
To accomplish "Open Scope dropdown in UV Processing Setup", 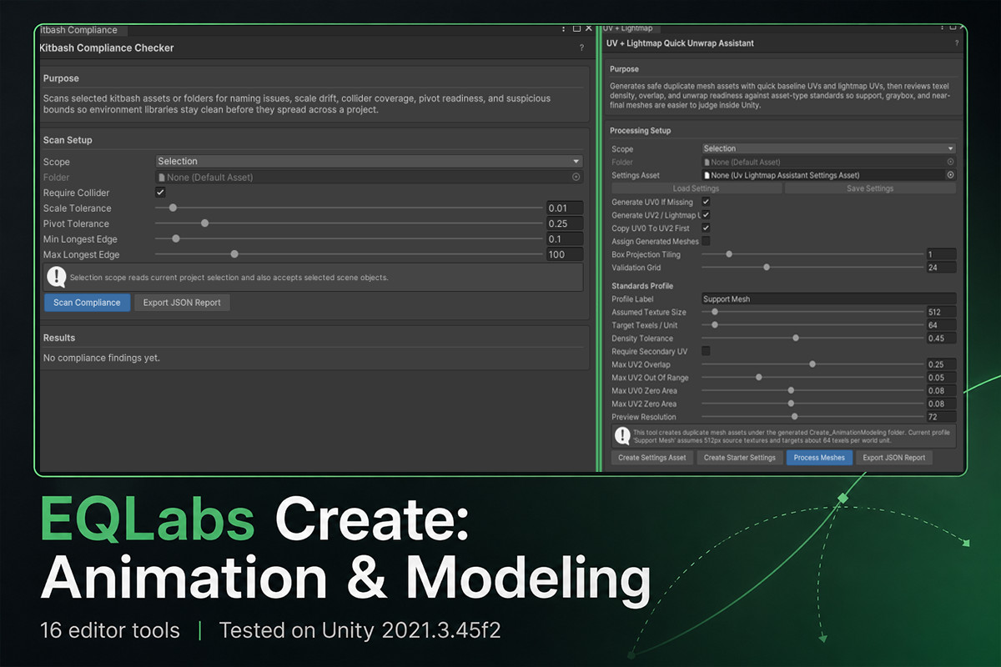I will (828, 148).
